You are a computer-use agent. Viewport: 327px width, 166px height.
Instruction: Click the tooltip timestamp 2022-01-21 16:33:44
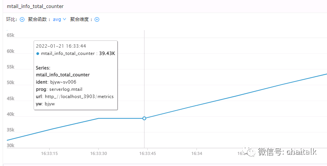click(x=61, y=46)
